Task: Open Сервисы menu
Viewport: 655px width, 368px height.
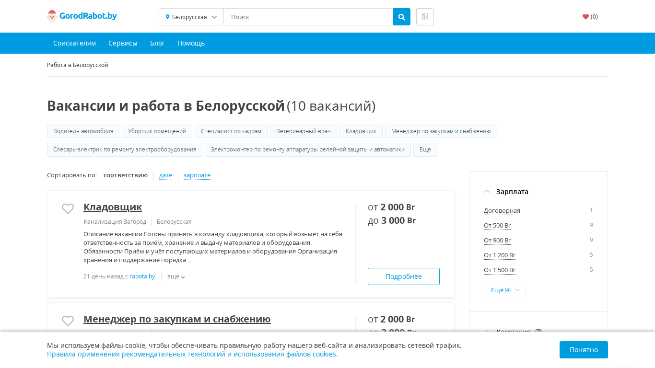Action: pyautogui.click(x=123, y=43)
